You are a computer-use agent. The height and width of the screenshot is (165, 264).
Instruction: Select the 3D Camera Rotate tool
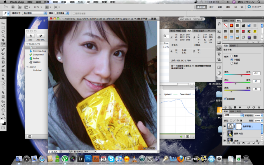click(x=3, y=106)
